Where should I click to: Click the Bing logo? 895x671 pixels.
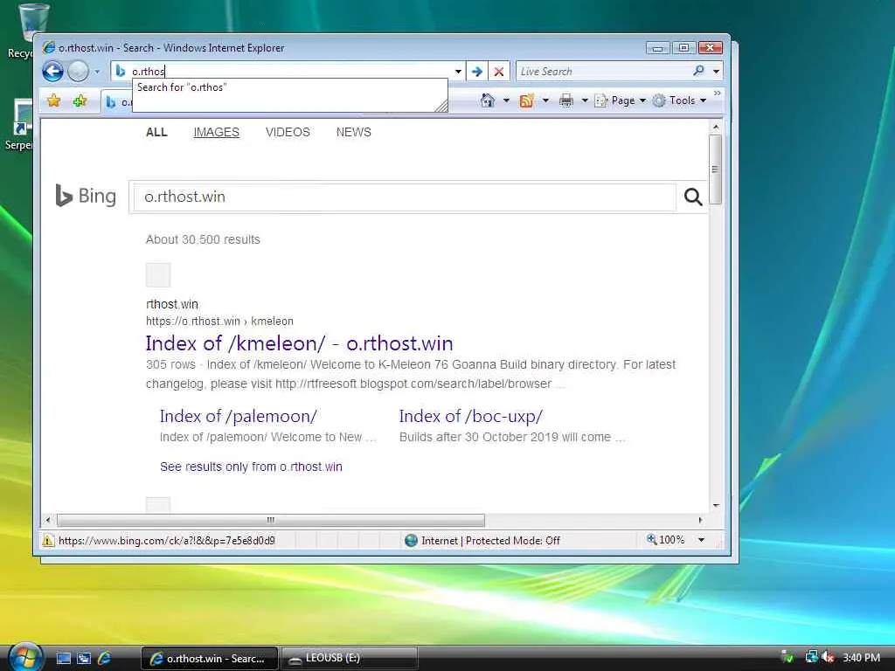86,196
